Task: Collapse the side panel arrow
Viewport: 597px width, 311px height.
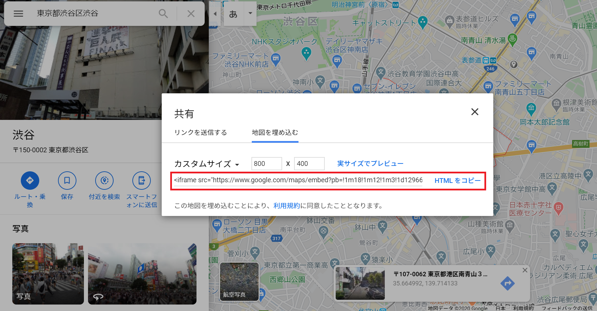Action: tap(215, 14)
